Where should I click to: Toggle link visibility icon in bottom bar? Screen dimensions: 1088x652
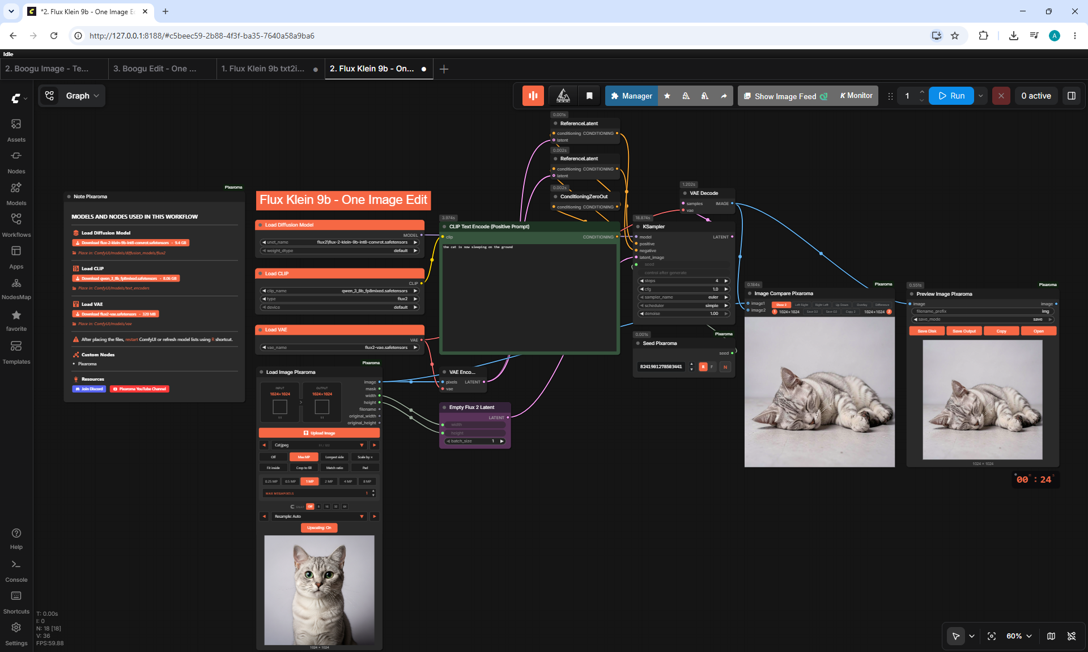tap(1072, 636)
